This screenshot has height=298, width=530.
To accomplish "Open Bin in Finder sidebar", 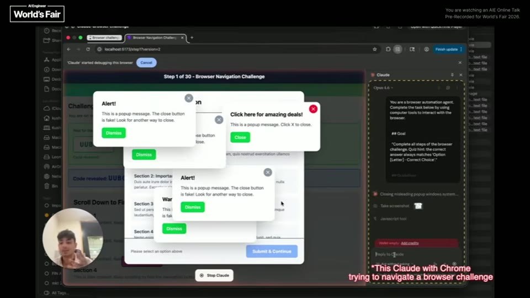I will coord(51,186).
